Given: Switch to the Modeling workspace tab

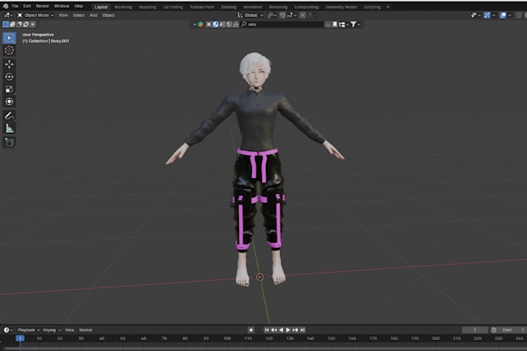Looking at the screenshot, I should (123, 7).
